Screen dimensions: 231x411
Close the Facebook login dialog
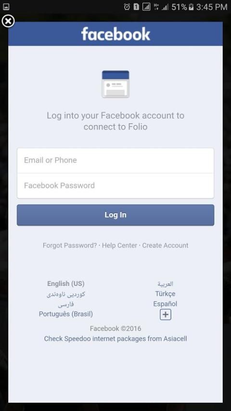click(x=8, y=21)
